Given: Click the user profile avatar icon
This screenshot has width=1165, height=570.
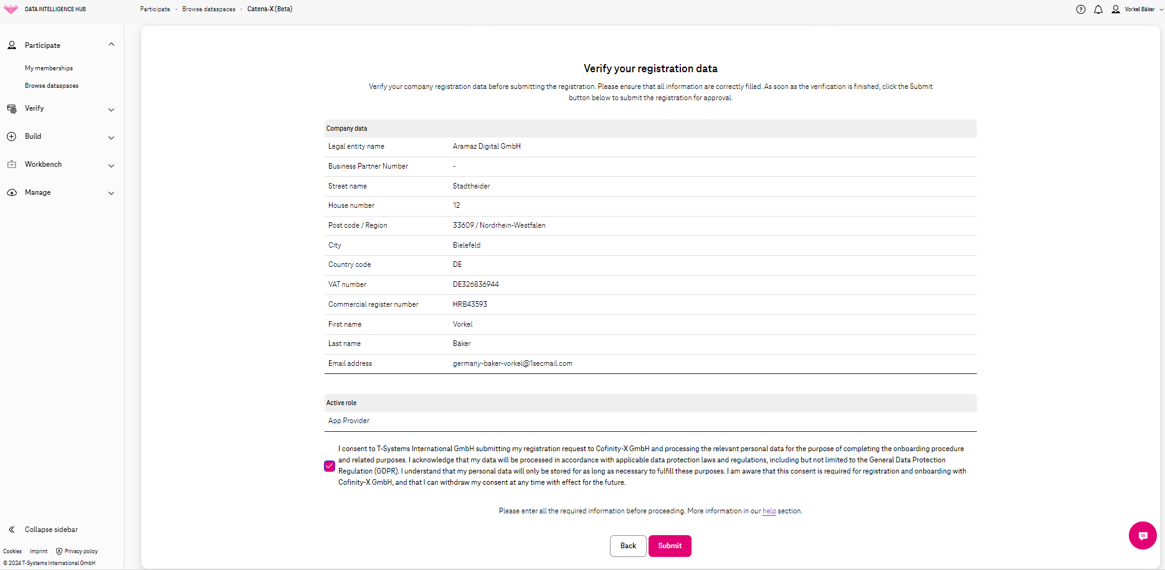Looking at the screenshot, I should click(x=1116, y=9).
